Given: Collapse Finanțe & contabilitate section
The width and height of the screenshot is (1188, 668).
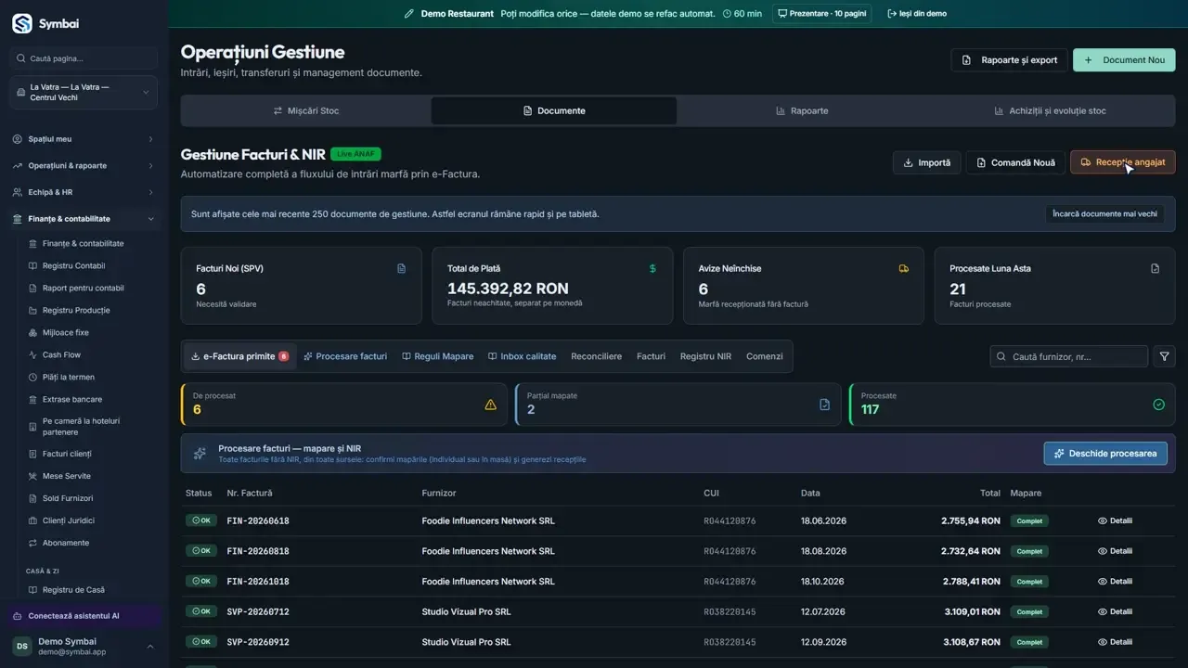Looking at the screenshot, I should coord(84,219).
